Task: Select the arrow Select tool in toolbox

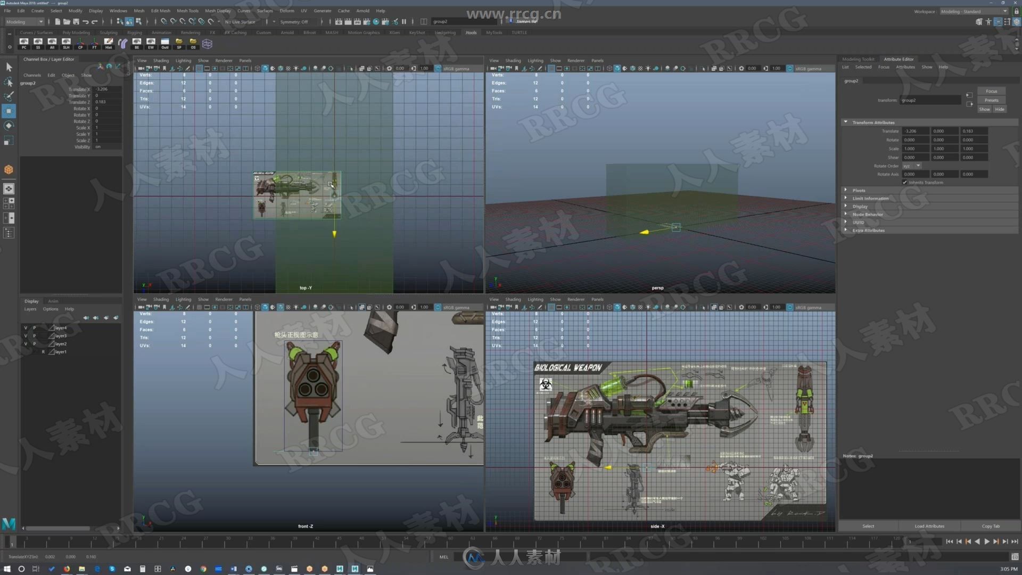Action: pos(9,67)
